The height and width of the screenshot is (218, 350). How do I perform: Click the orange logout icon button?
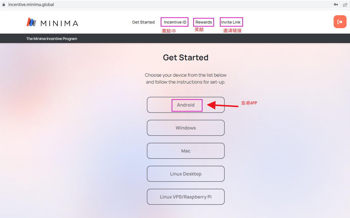(340, 22)
